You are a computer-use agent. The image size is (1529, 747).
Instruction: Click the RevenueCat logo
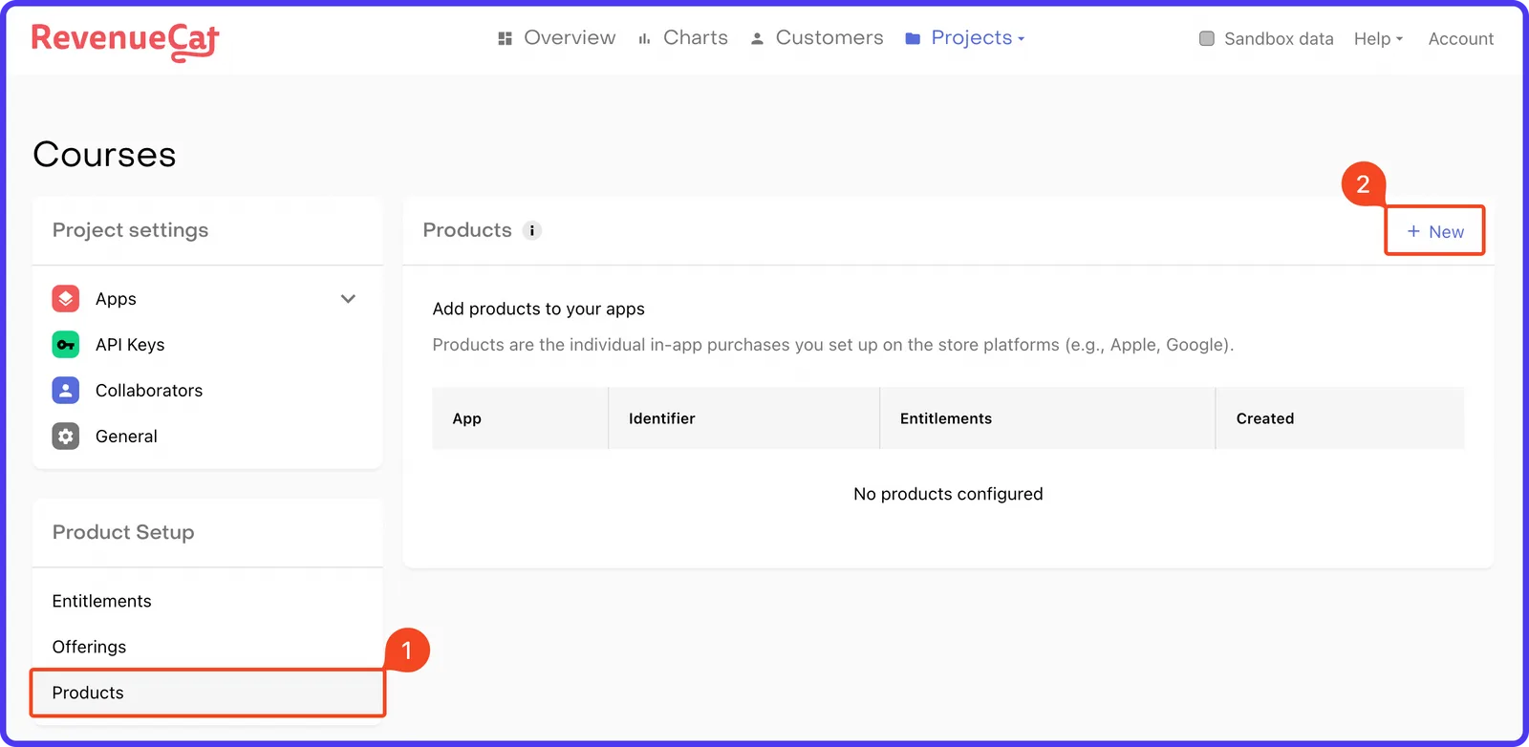[x=125, y=41]
